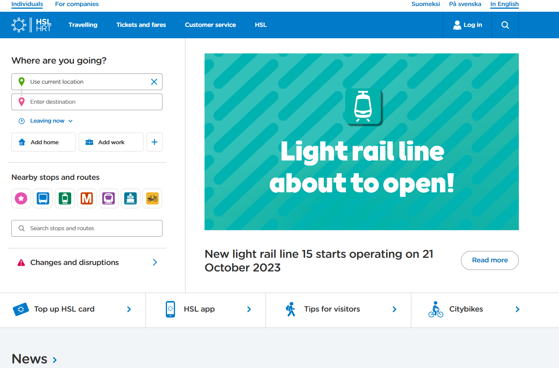
Task: Open the Light rail line banner image
Action: coord(362,142)
